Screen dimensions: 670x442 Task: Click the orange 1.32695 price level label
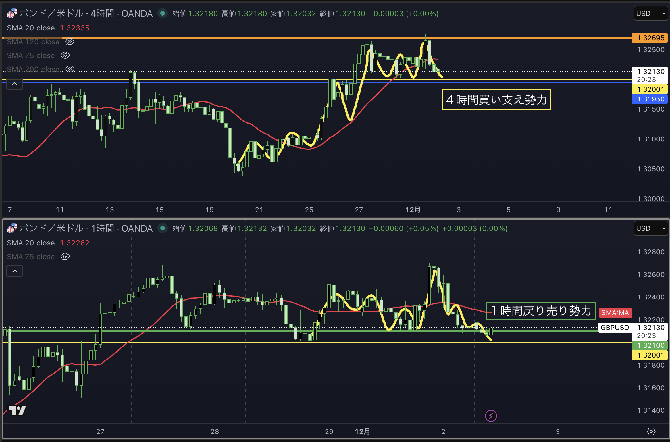[x=650, y=38]
